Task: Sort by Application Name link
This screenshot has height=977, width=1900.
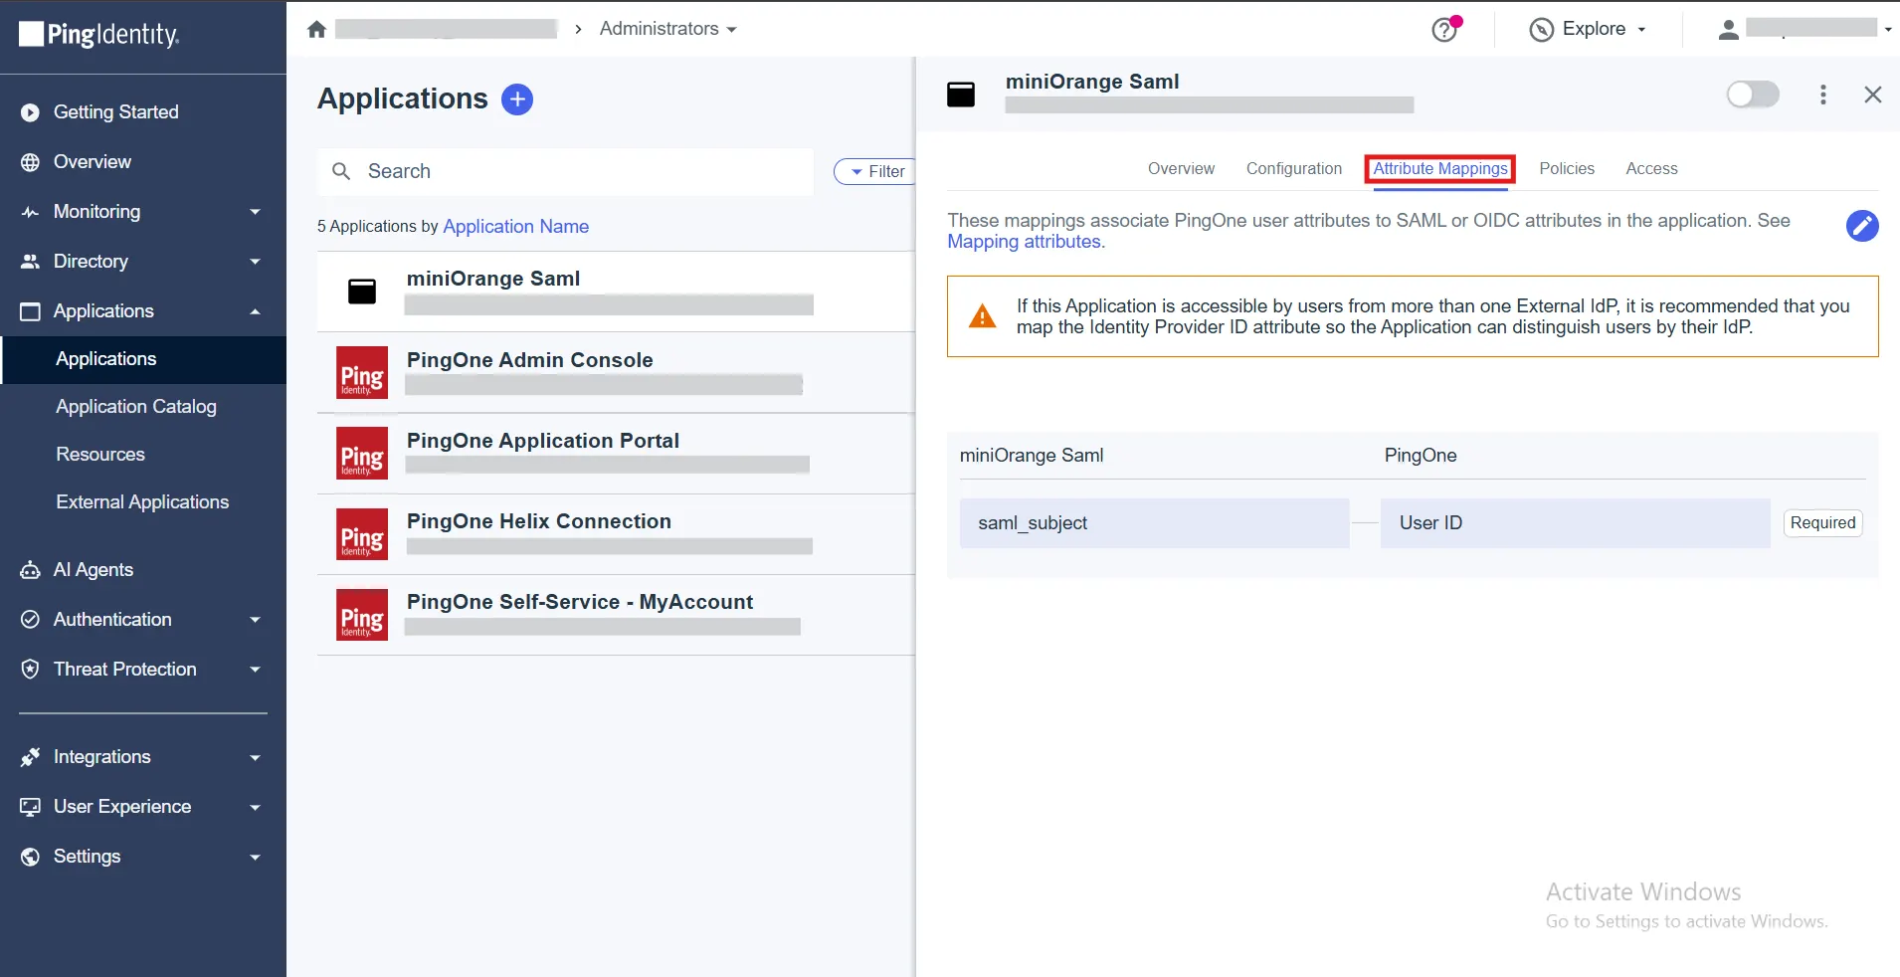Action: pyautogui.click(x=515, y=227)
